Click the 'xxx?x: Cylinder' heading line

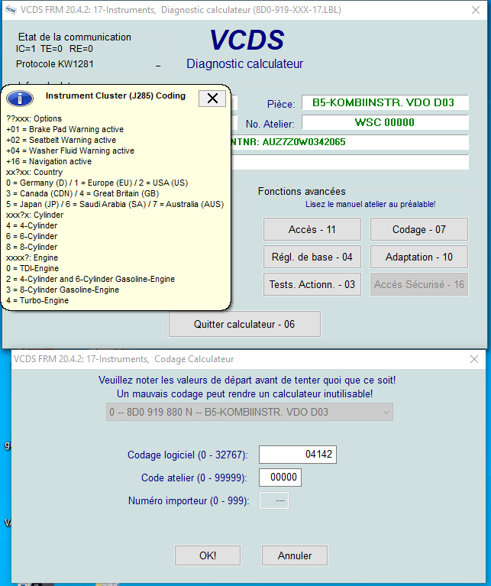pos(34,215)
